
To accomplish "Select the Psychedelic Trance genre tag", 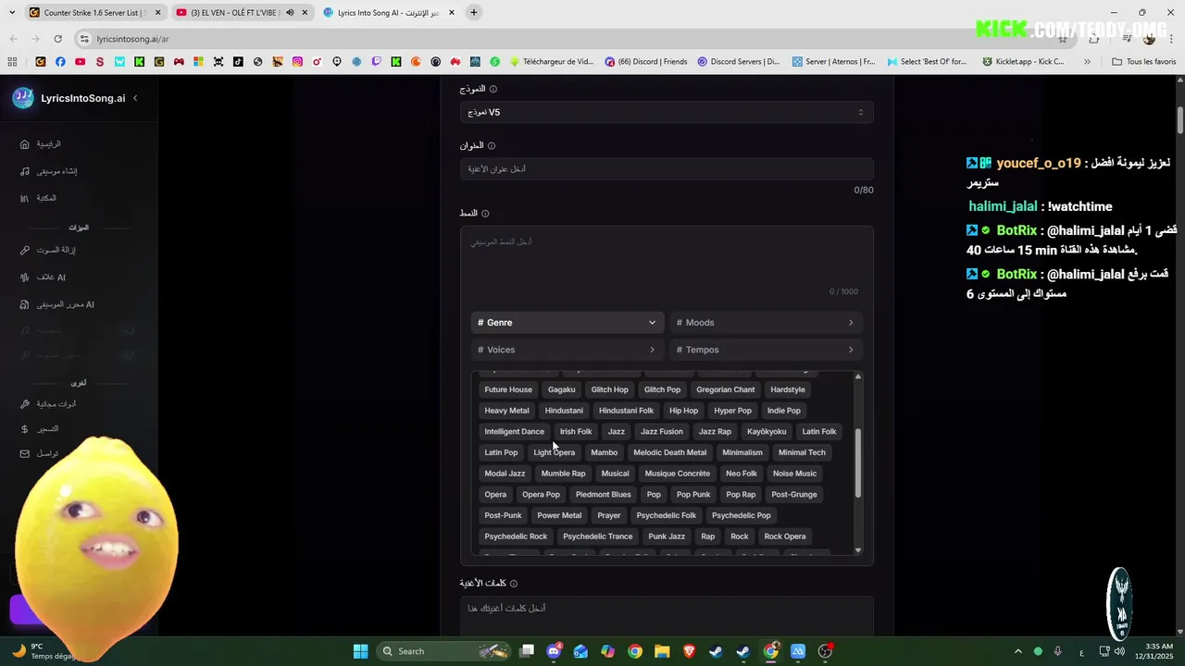I will pos(598,536).
